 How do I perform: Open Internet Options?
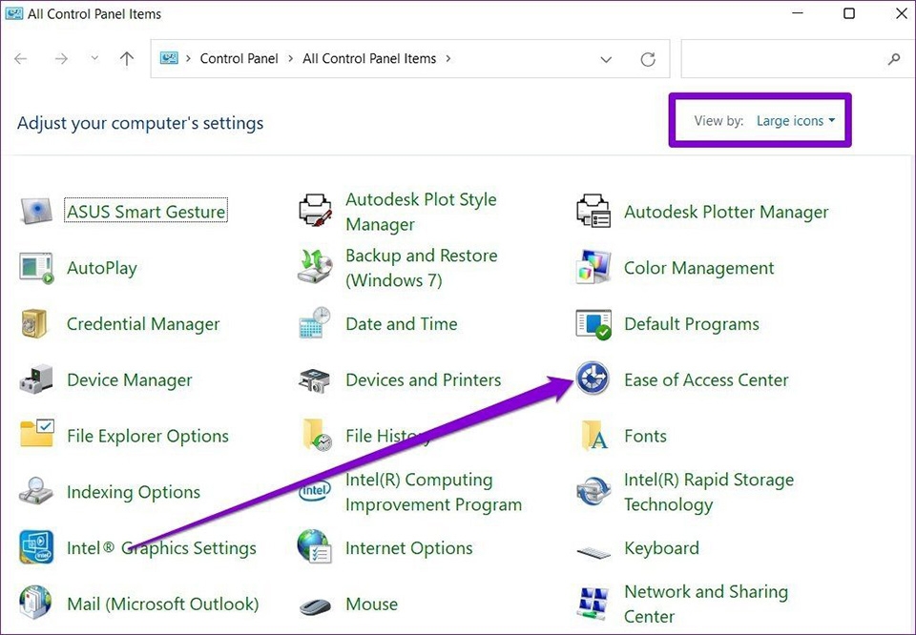408,548
